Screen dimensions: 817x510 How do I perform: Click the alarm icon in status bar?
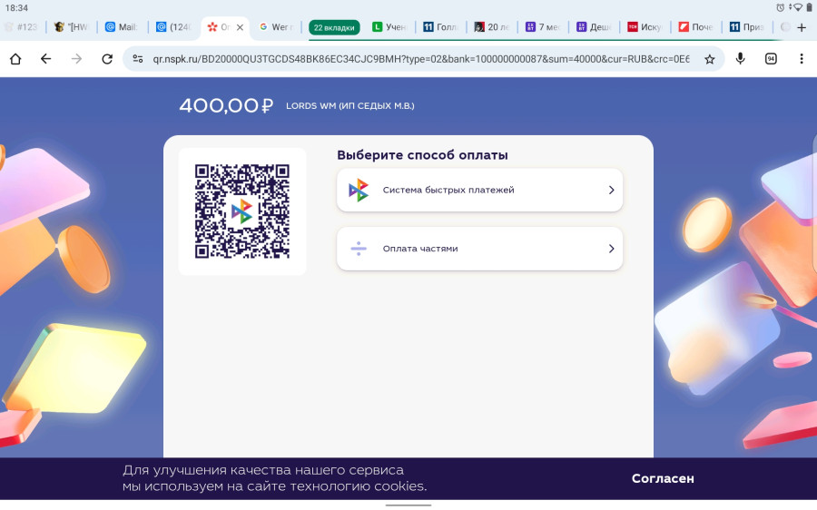(x=780, y=7)
